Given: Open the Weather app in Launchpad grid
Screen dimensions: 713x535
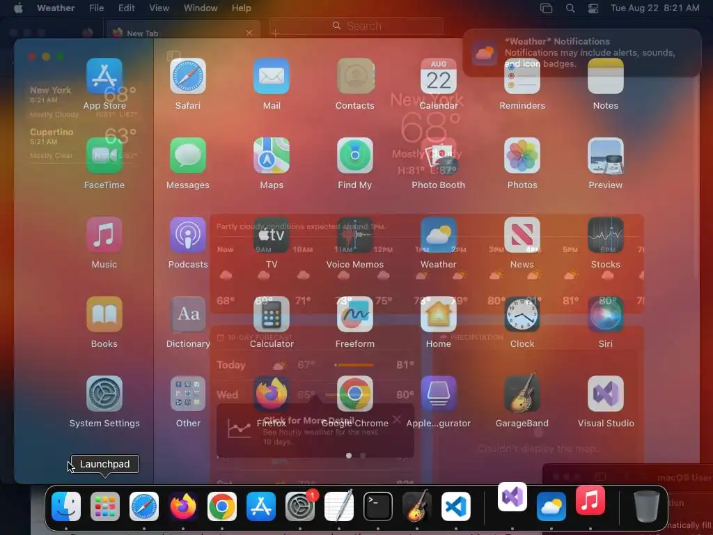Looking at the screenshot, I should coord(439,235).
